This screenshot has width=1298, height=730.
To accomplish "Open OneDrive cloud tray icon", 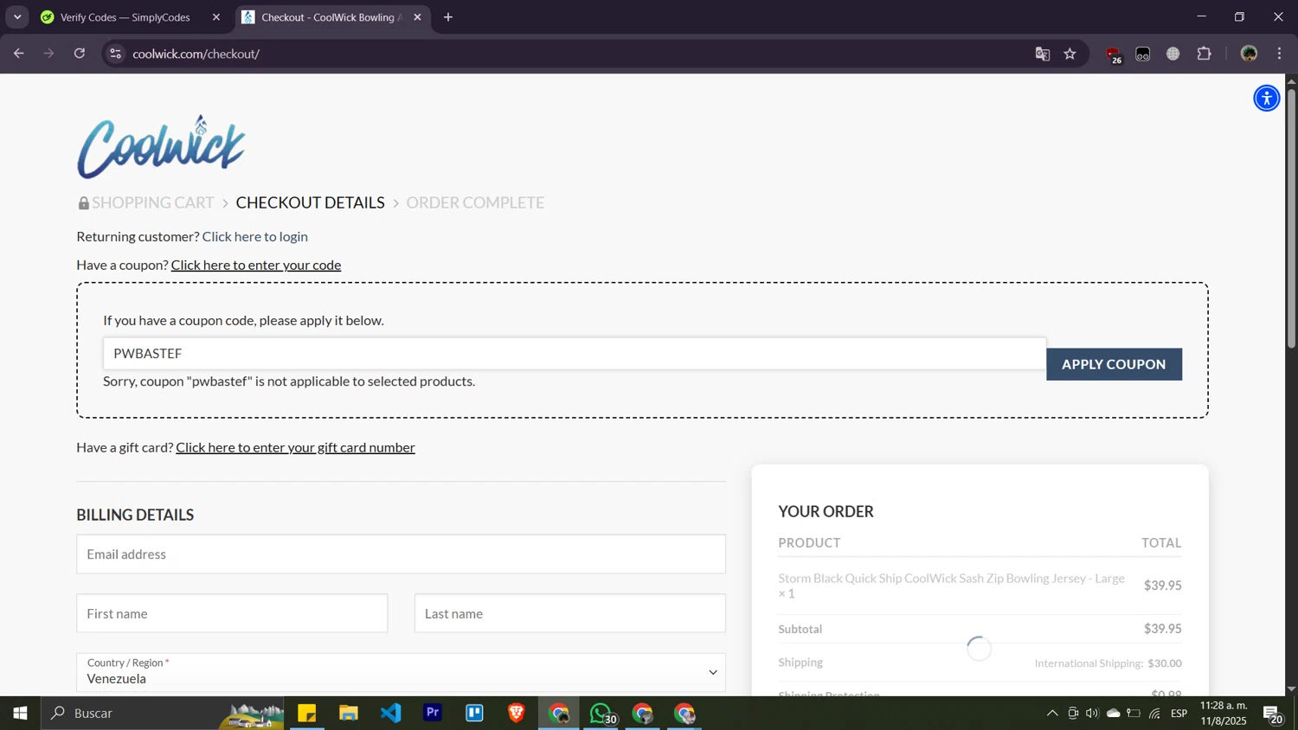I will pos(1114,714).
